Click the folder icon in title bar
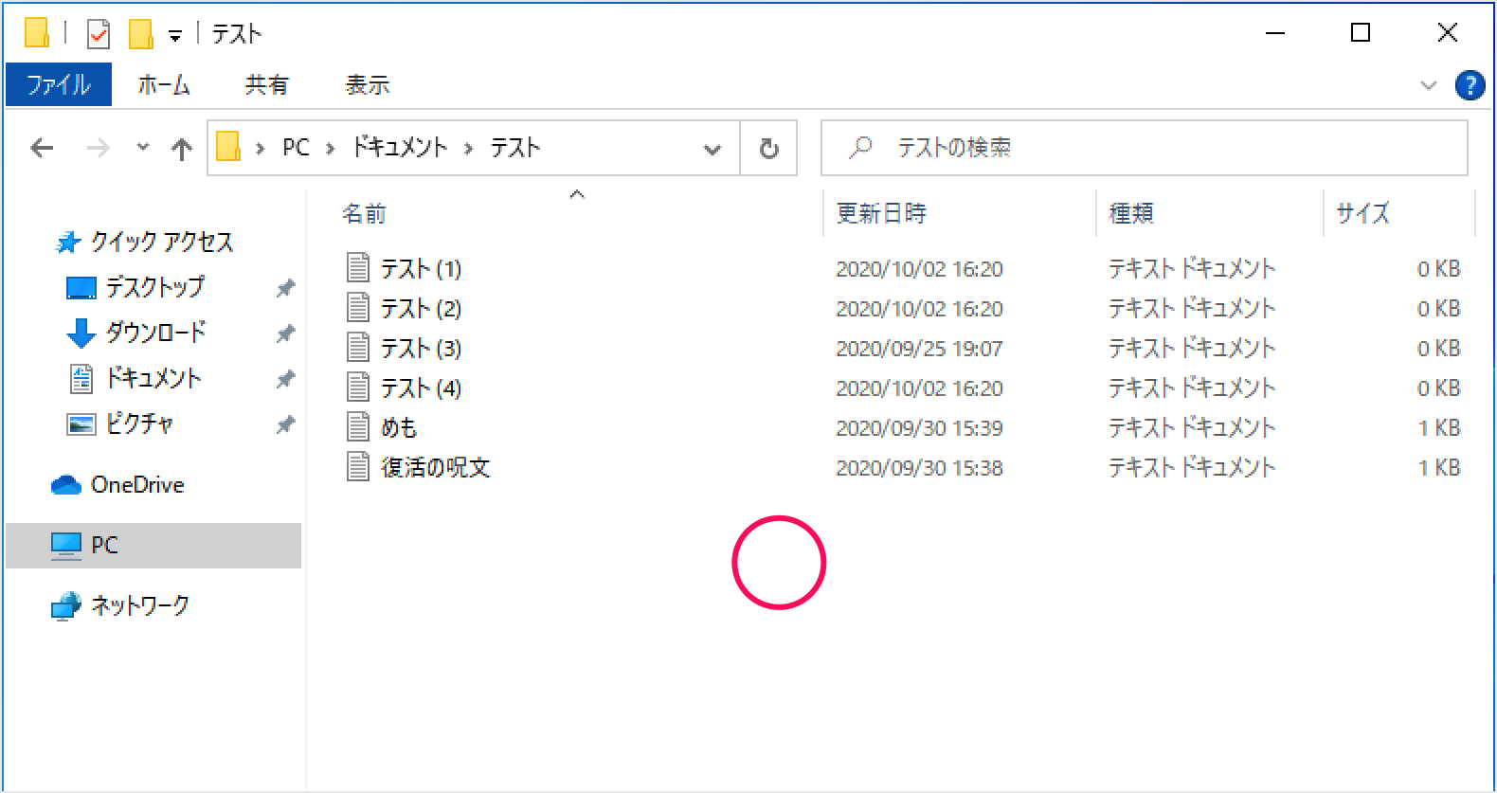 click(37, 33)
